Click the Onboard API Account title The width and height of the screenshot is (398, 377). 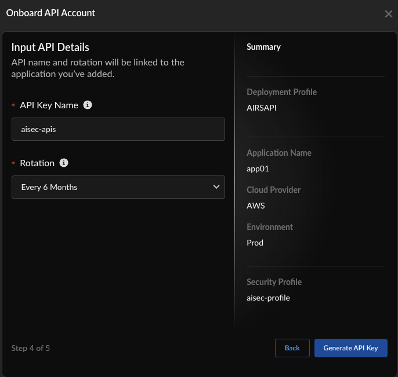(x=50, y=13)
